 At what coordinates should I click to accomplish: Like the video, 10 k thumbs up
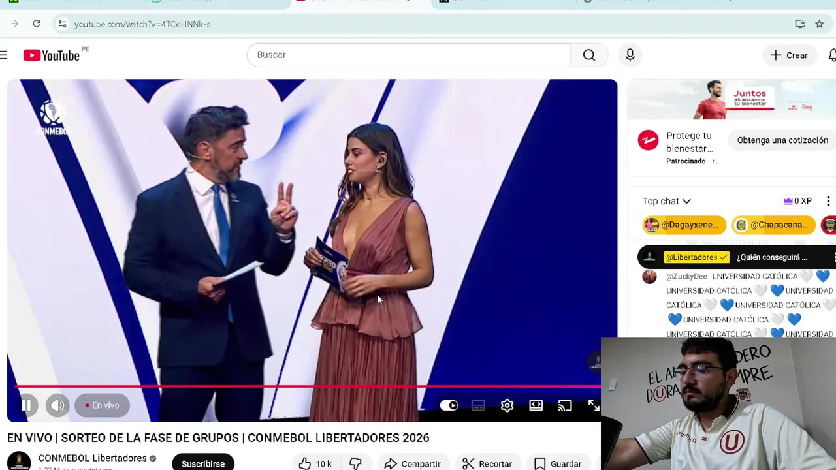click(315, 463)
